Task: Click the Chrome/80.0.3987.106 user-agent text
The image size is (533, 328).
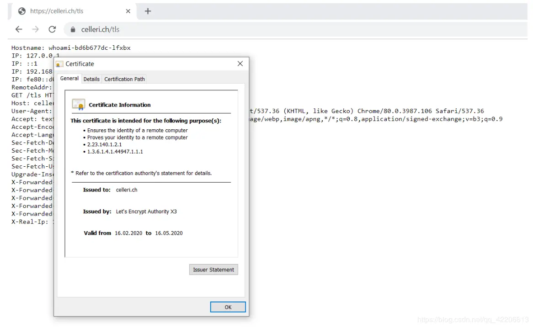Action: pyautogui.click(x=394, y=111)
